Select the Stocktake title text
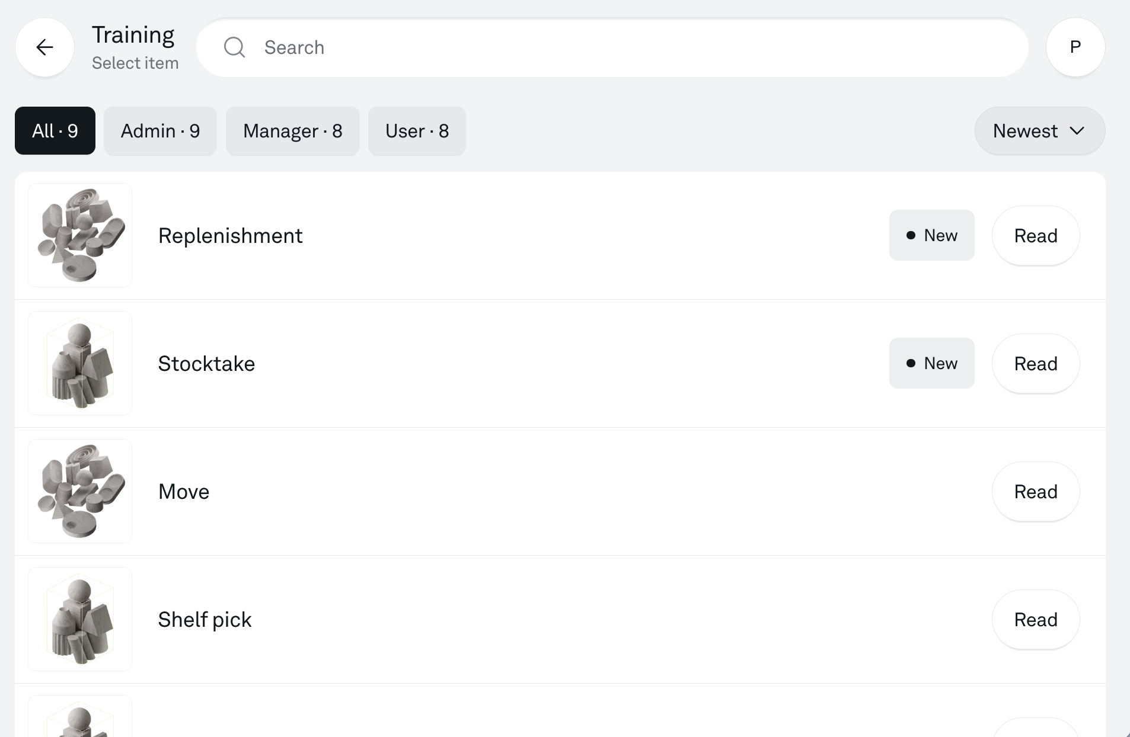 point(206,364)
